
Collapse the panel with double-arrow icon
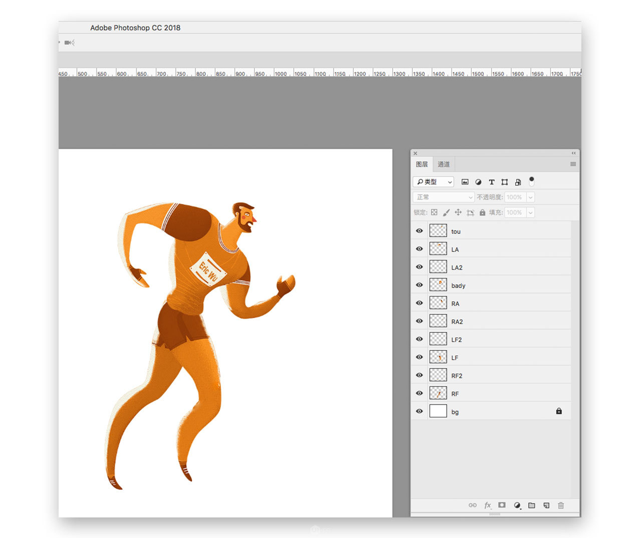coord(573,153)
